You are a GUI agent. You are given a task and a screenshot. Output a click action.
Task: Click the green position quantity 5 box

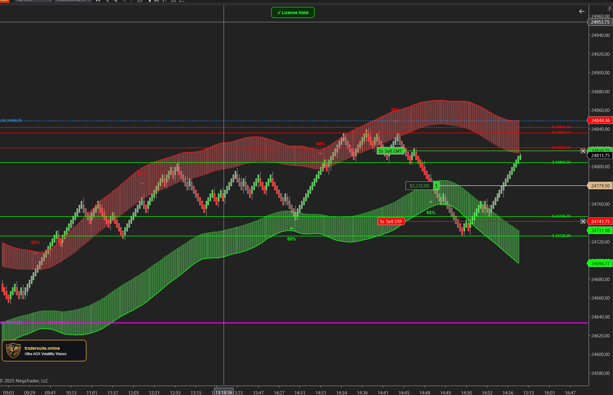click(x=436, y=186)
